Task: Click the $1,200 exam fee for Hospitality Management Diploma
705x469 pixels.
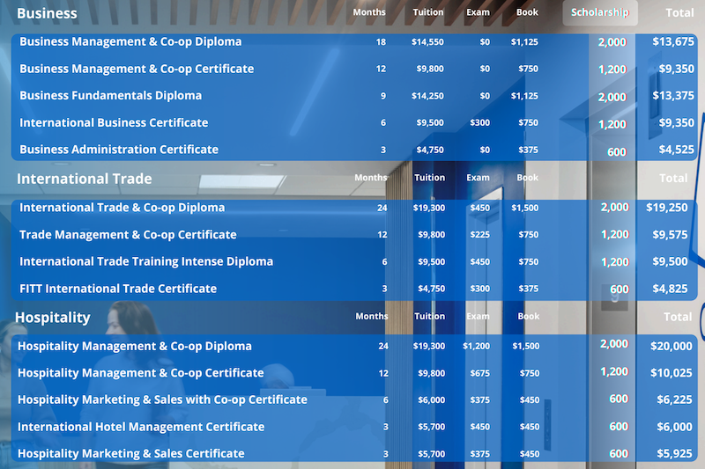Action: click(x=476, y=346)
